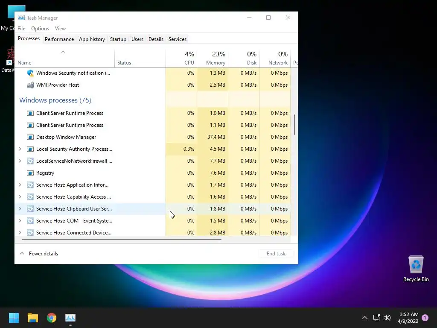The height and width of the screenshot is (328, 437).
Task: Click the 0.3% CPU value
Action: pos(189,149)
